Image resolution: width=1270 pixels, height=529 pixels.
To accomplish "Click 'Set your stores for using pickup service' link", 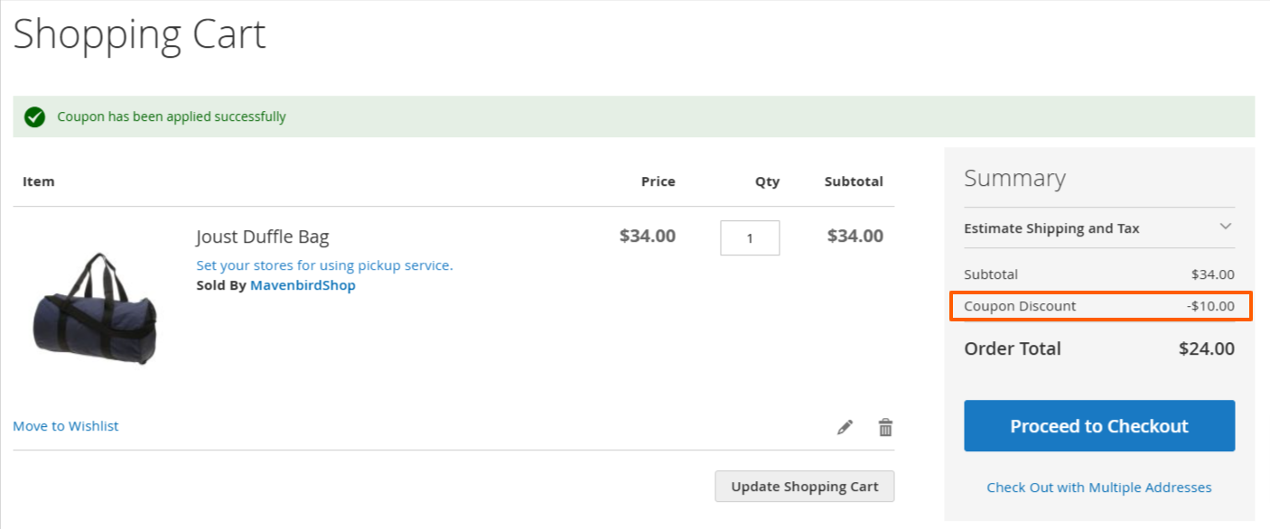I will pos(324,265).
